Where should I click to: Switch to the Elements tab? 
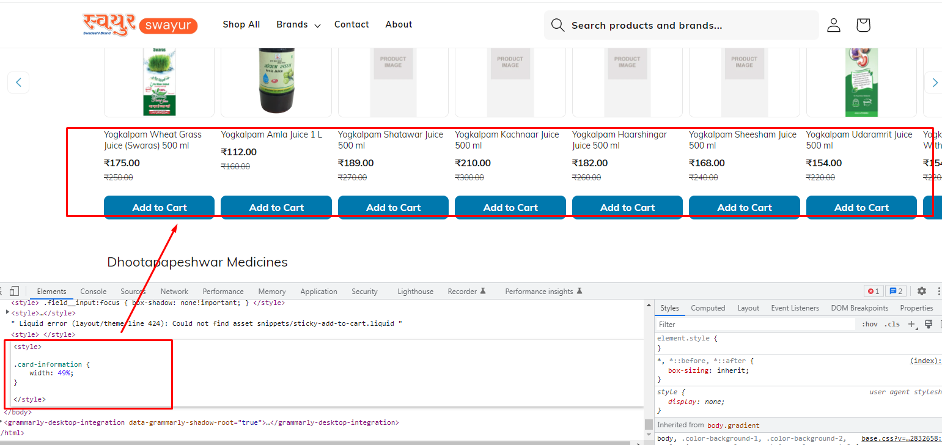[x=51, y=292]
